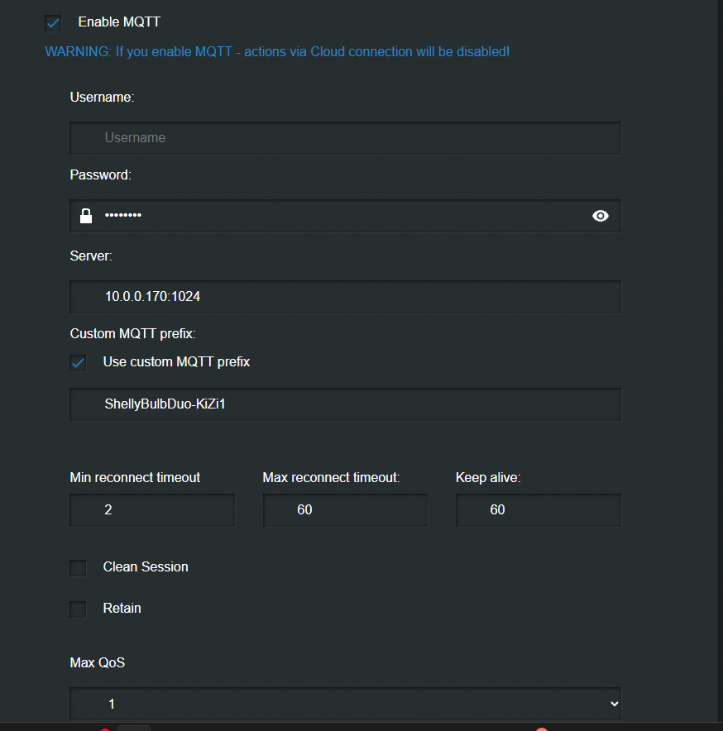Tick the Retain checkbox

pos(79,609)
